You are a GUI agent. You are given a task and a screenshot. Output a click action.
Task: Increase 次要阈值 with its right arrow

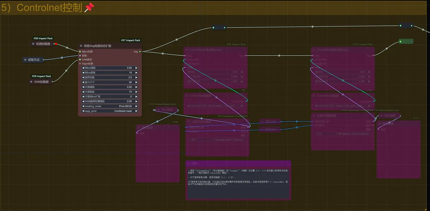(136, 87)
